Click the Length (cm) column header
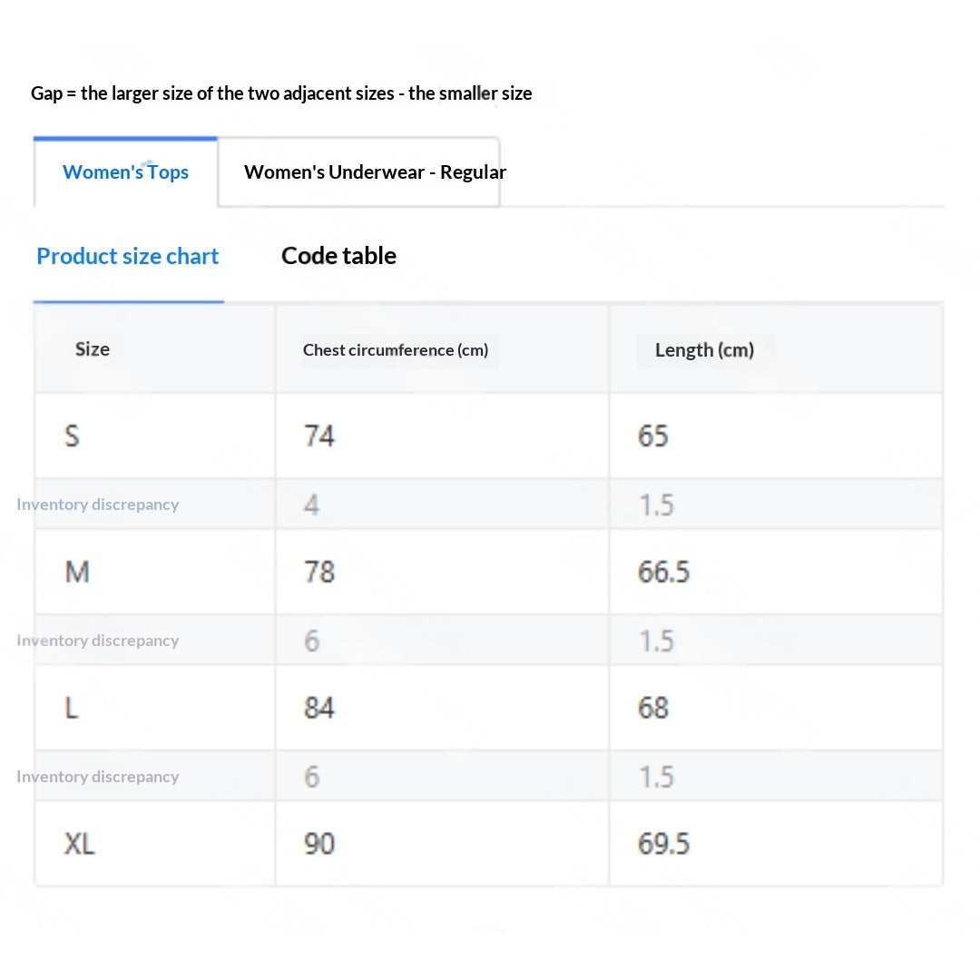The width and height of the screenshot is (980, 980). pyautogui.click(x=704, y=350)
